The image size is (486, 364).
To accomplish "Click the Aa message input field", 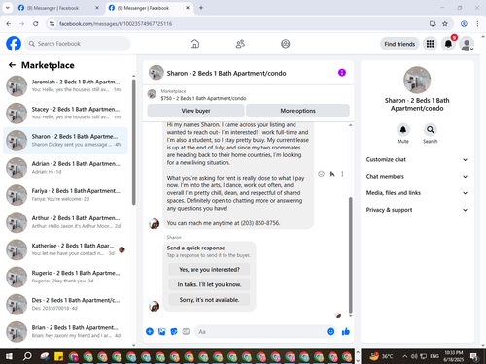I will [260, 332].
